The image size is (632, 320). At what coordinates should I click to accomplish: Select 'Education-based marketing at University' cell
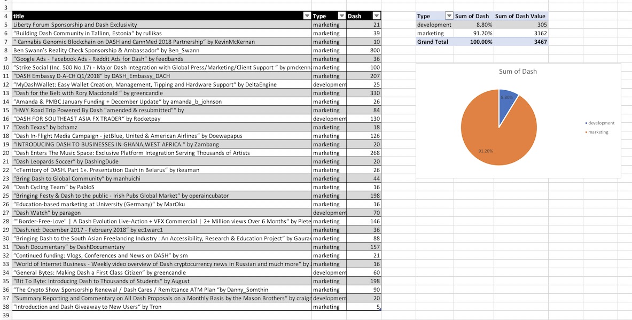(x=162, y=204)
